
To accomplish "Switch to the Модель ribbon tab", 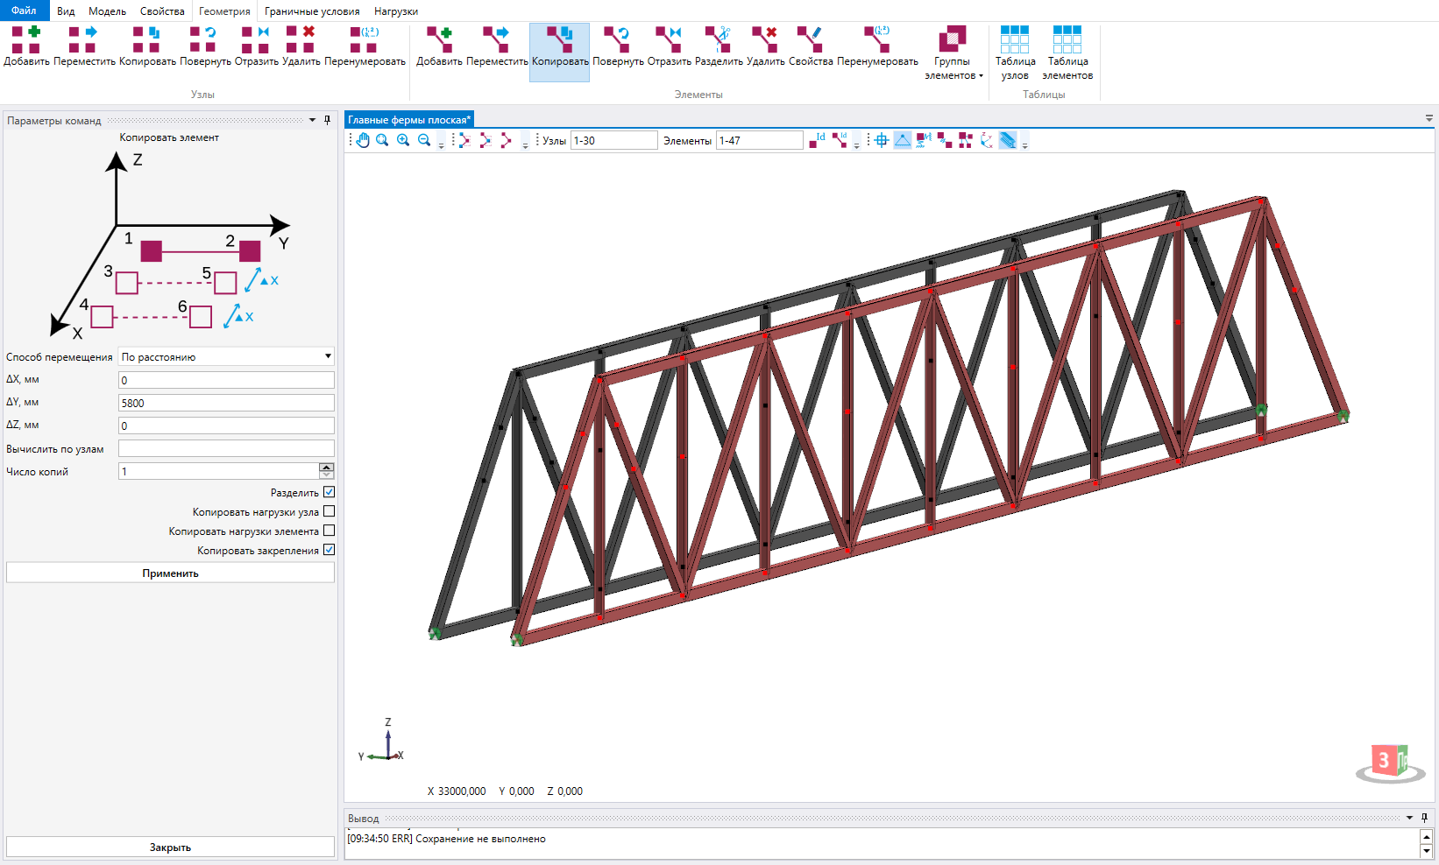I will click(x=107, y=11).
